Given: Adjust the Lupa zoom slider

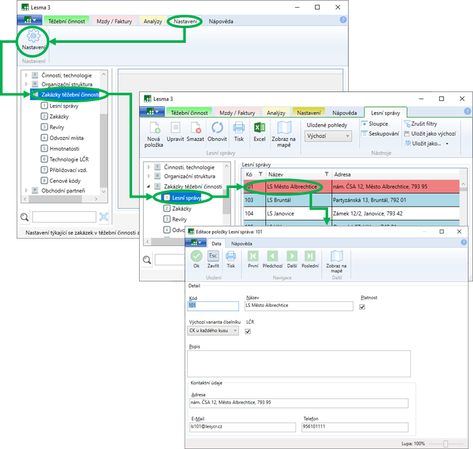Looking at the screenshot, I should coord(445,443).
